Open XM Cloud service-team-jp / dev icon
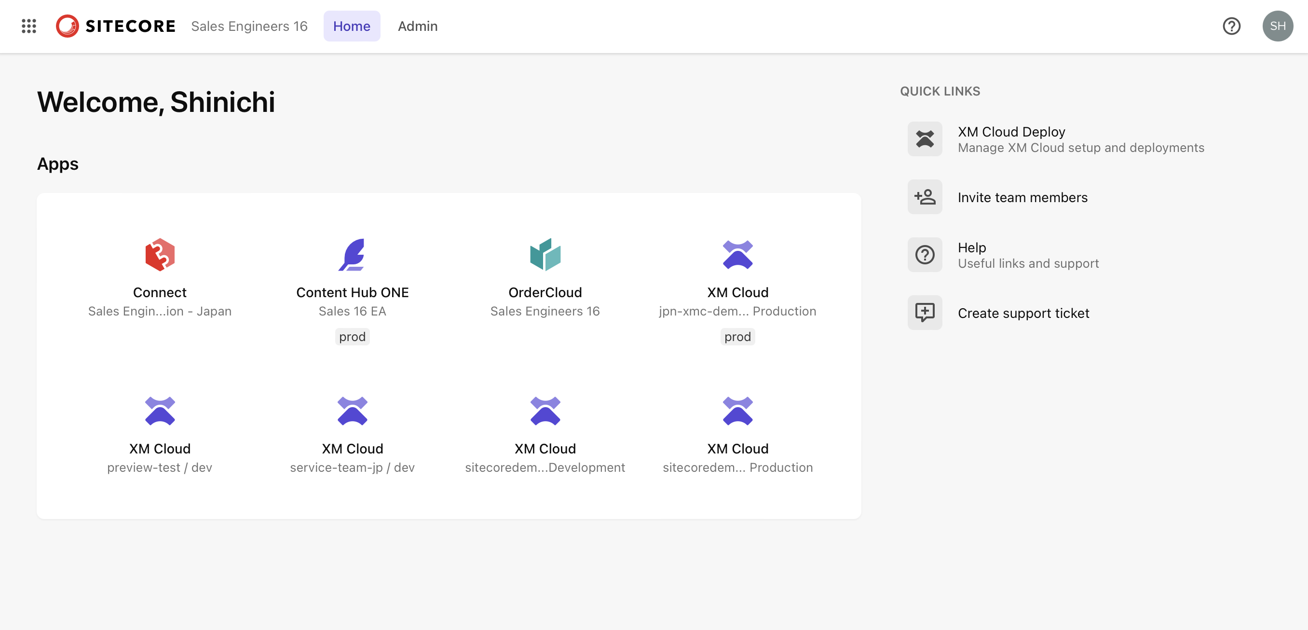Image resolution: width=1308 pixels, height=630 pixels. 353,411
